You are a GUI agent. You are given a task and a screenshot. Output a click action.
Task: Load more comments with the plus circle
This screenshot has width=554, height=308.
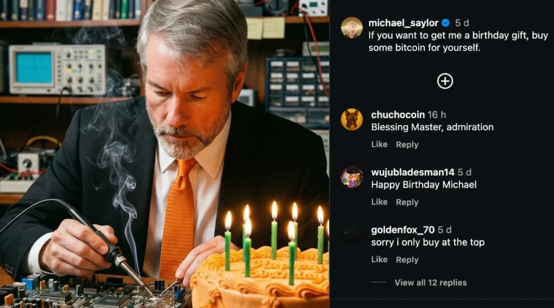(x=445, y=81)
